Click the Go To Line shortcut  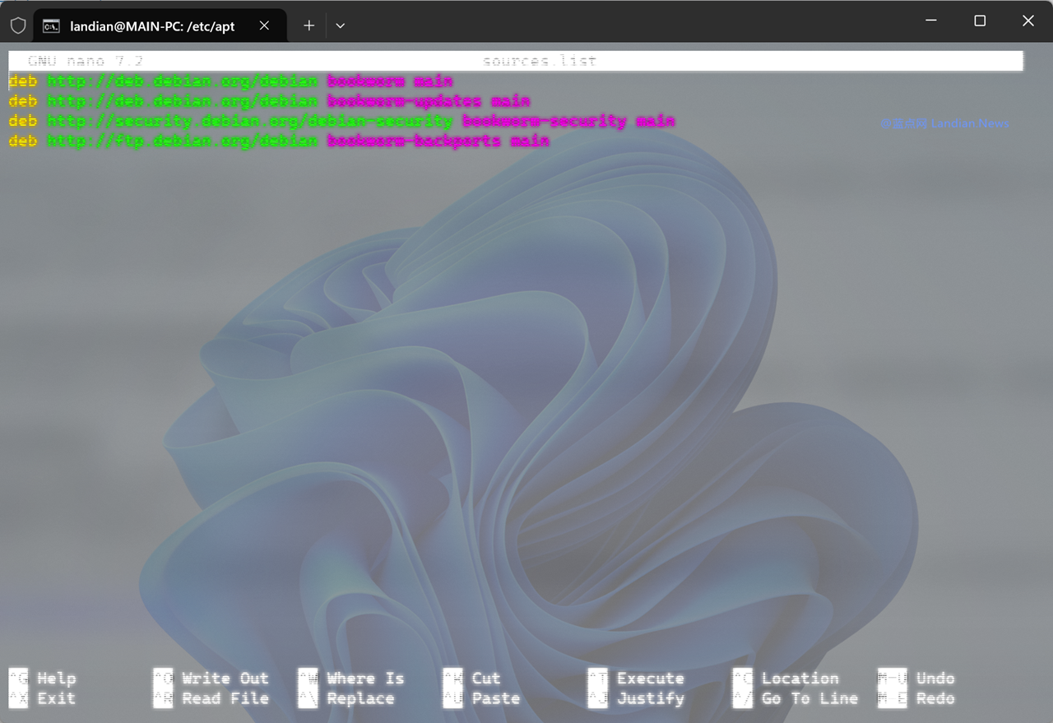(x=809, y=698)
